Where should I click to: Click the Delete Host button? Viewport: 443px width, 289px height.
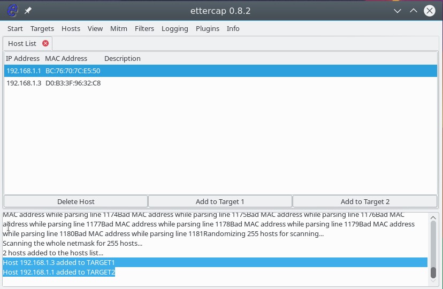[76, 201]
